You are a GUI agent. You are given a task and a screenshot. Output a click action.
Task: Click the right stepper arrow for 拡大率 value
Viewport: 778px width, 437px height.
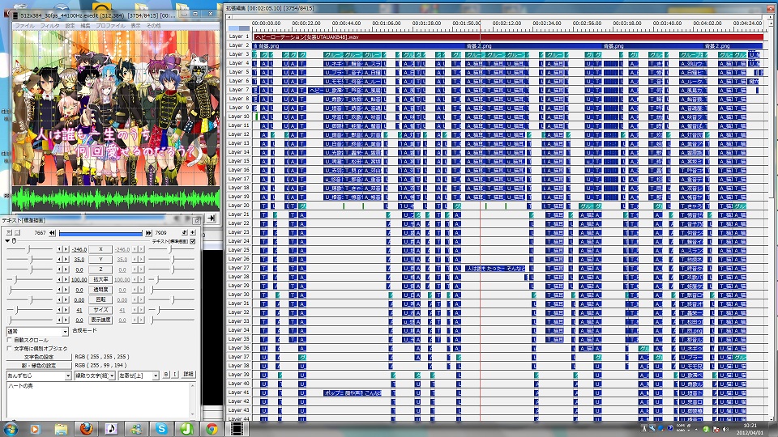point(66,279)
